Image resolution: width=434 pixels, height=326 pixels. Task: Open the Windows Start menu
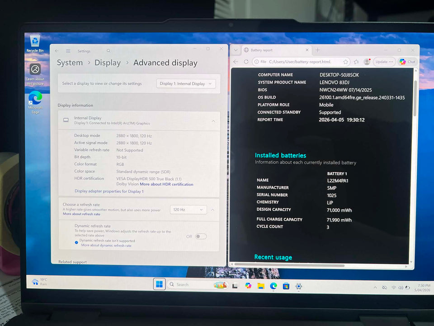coord(160,284)
